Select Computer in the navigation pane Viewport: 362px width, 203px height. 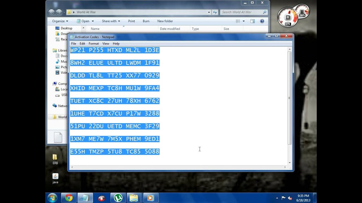coord(60,84)
